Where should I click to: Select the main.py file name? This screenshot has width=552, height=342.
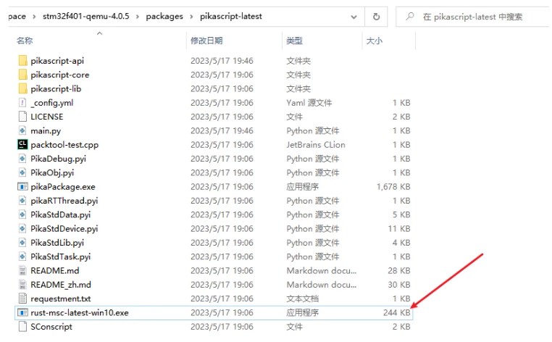(46, 130)
